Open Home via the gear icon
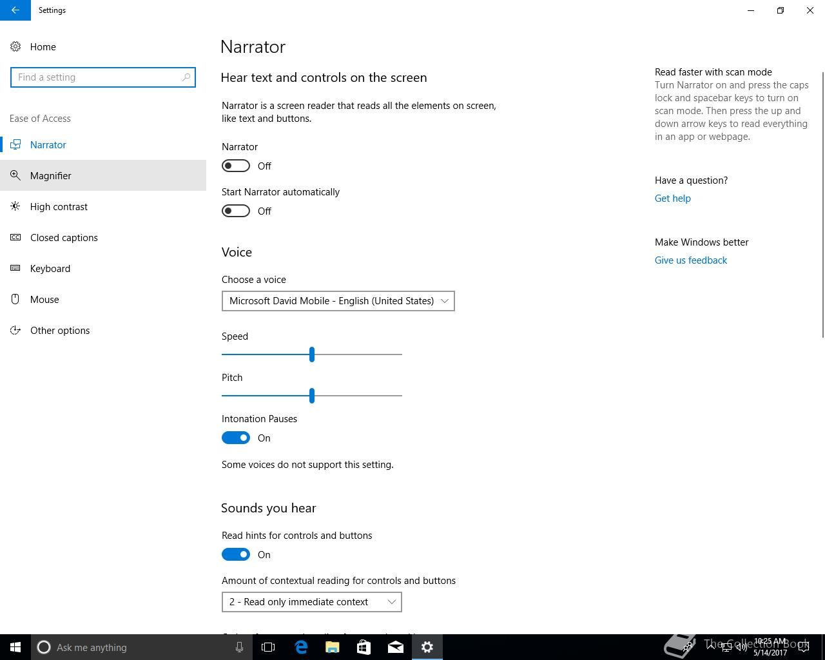Screen dimensions: 825x660 [15, 46]
